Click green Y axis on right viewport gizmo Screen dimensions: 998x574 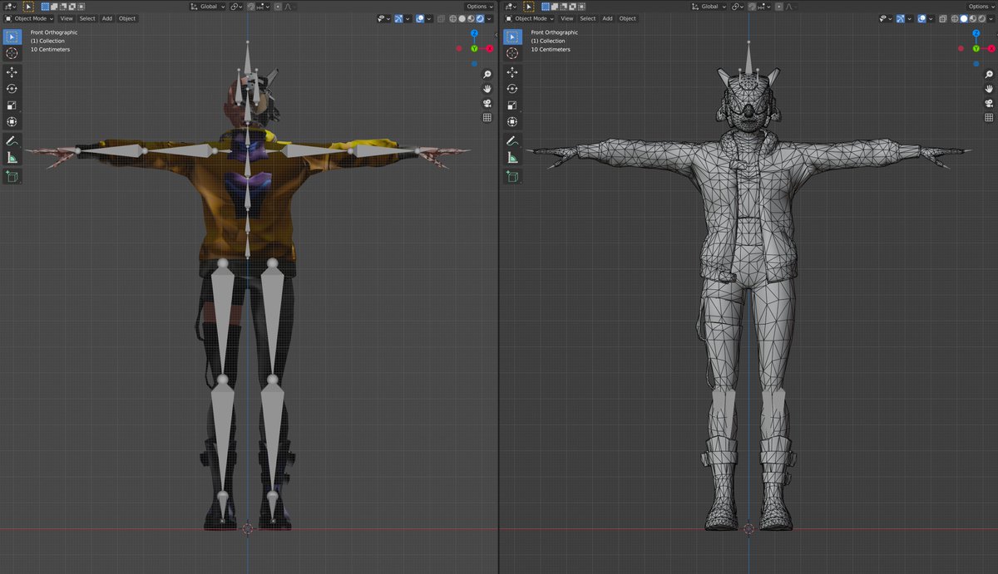tap(975, 49)
